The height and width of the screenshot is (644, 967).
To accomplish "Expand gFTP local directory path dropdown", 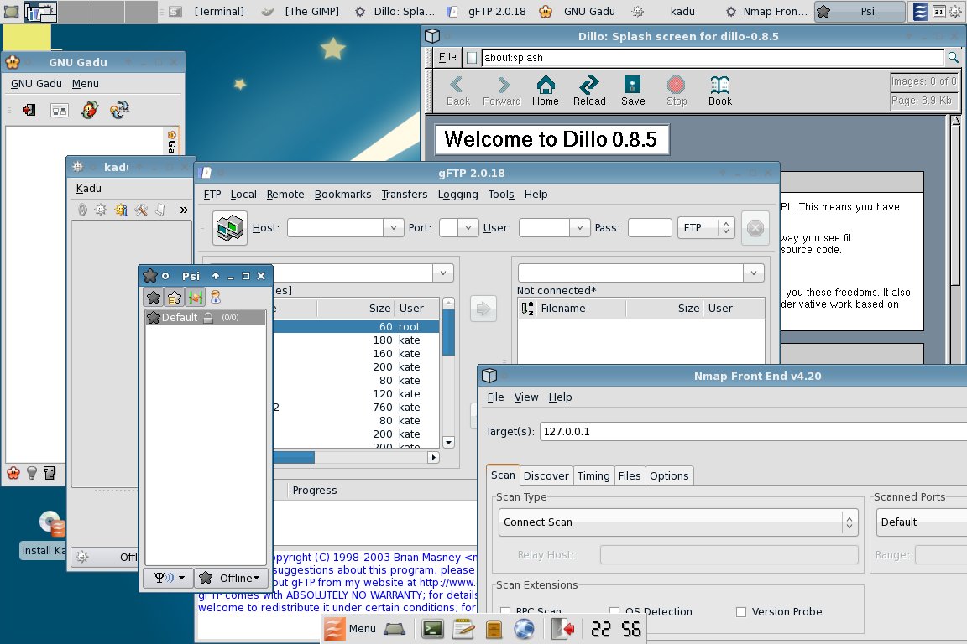I will click(x=443, y=273).
